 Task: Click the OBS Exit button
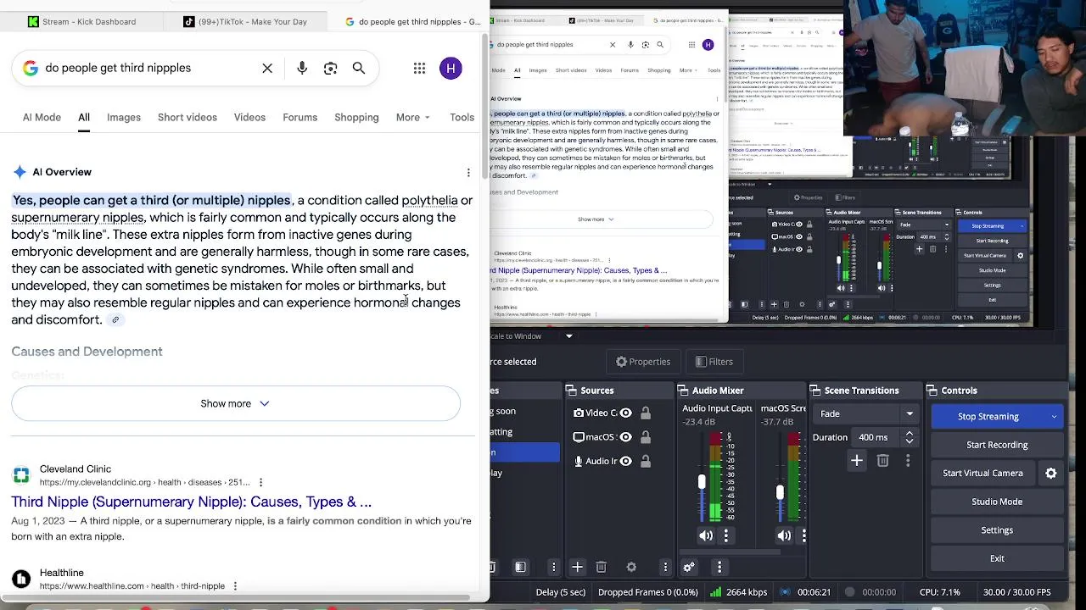pos(997,558)
